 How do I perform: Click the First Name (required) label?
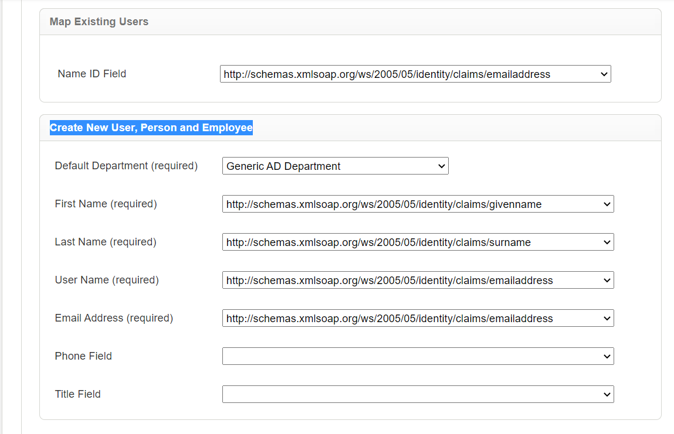(x=106, y=204)
